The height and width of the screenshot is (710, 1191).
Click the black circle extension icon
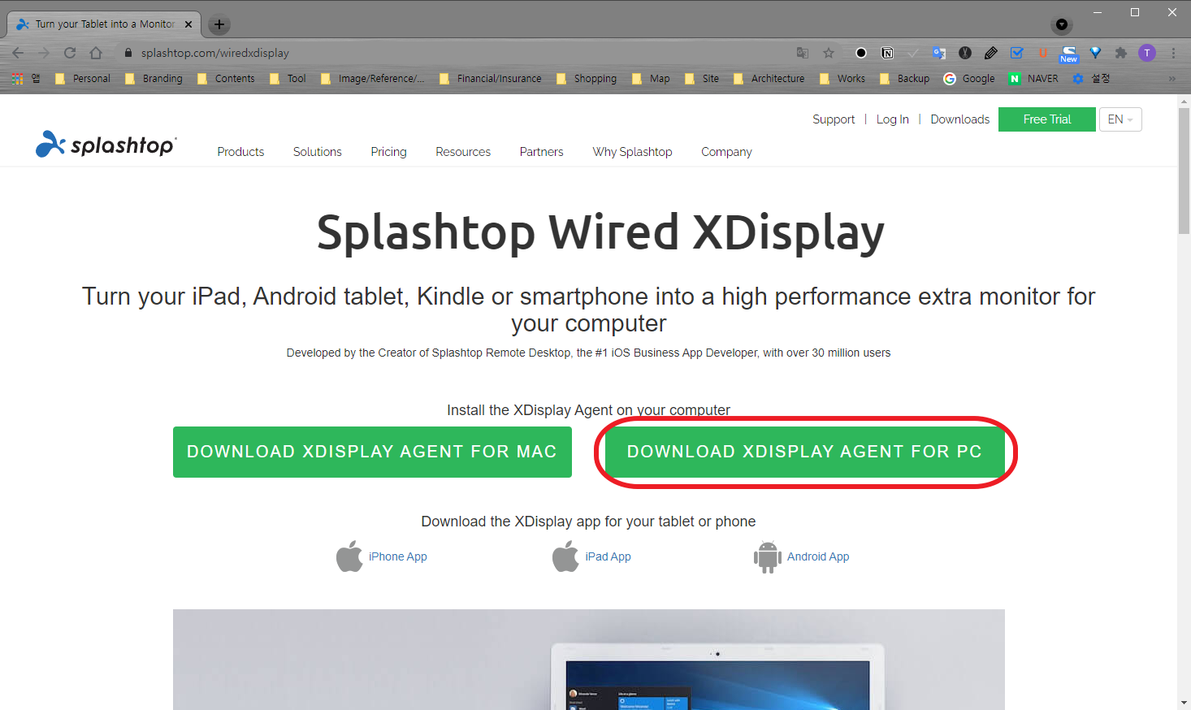pos(861,53)
